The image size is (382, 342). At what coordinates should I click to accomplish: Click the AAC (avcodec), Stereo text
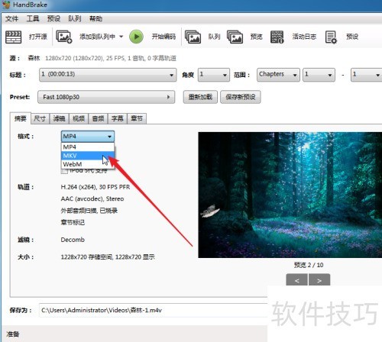coord(92,198)
